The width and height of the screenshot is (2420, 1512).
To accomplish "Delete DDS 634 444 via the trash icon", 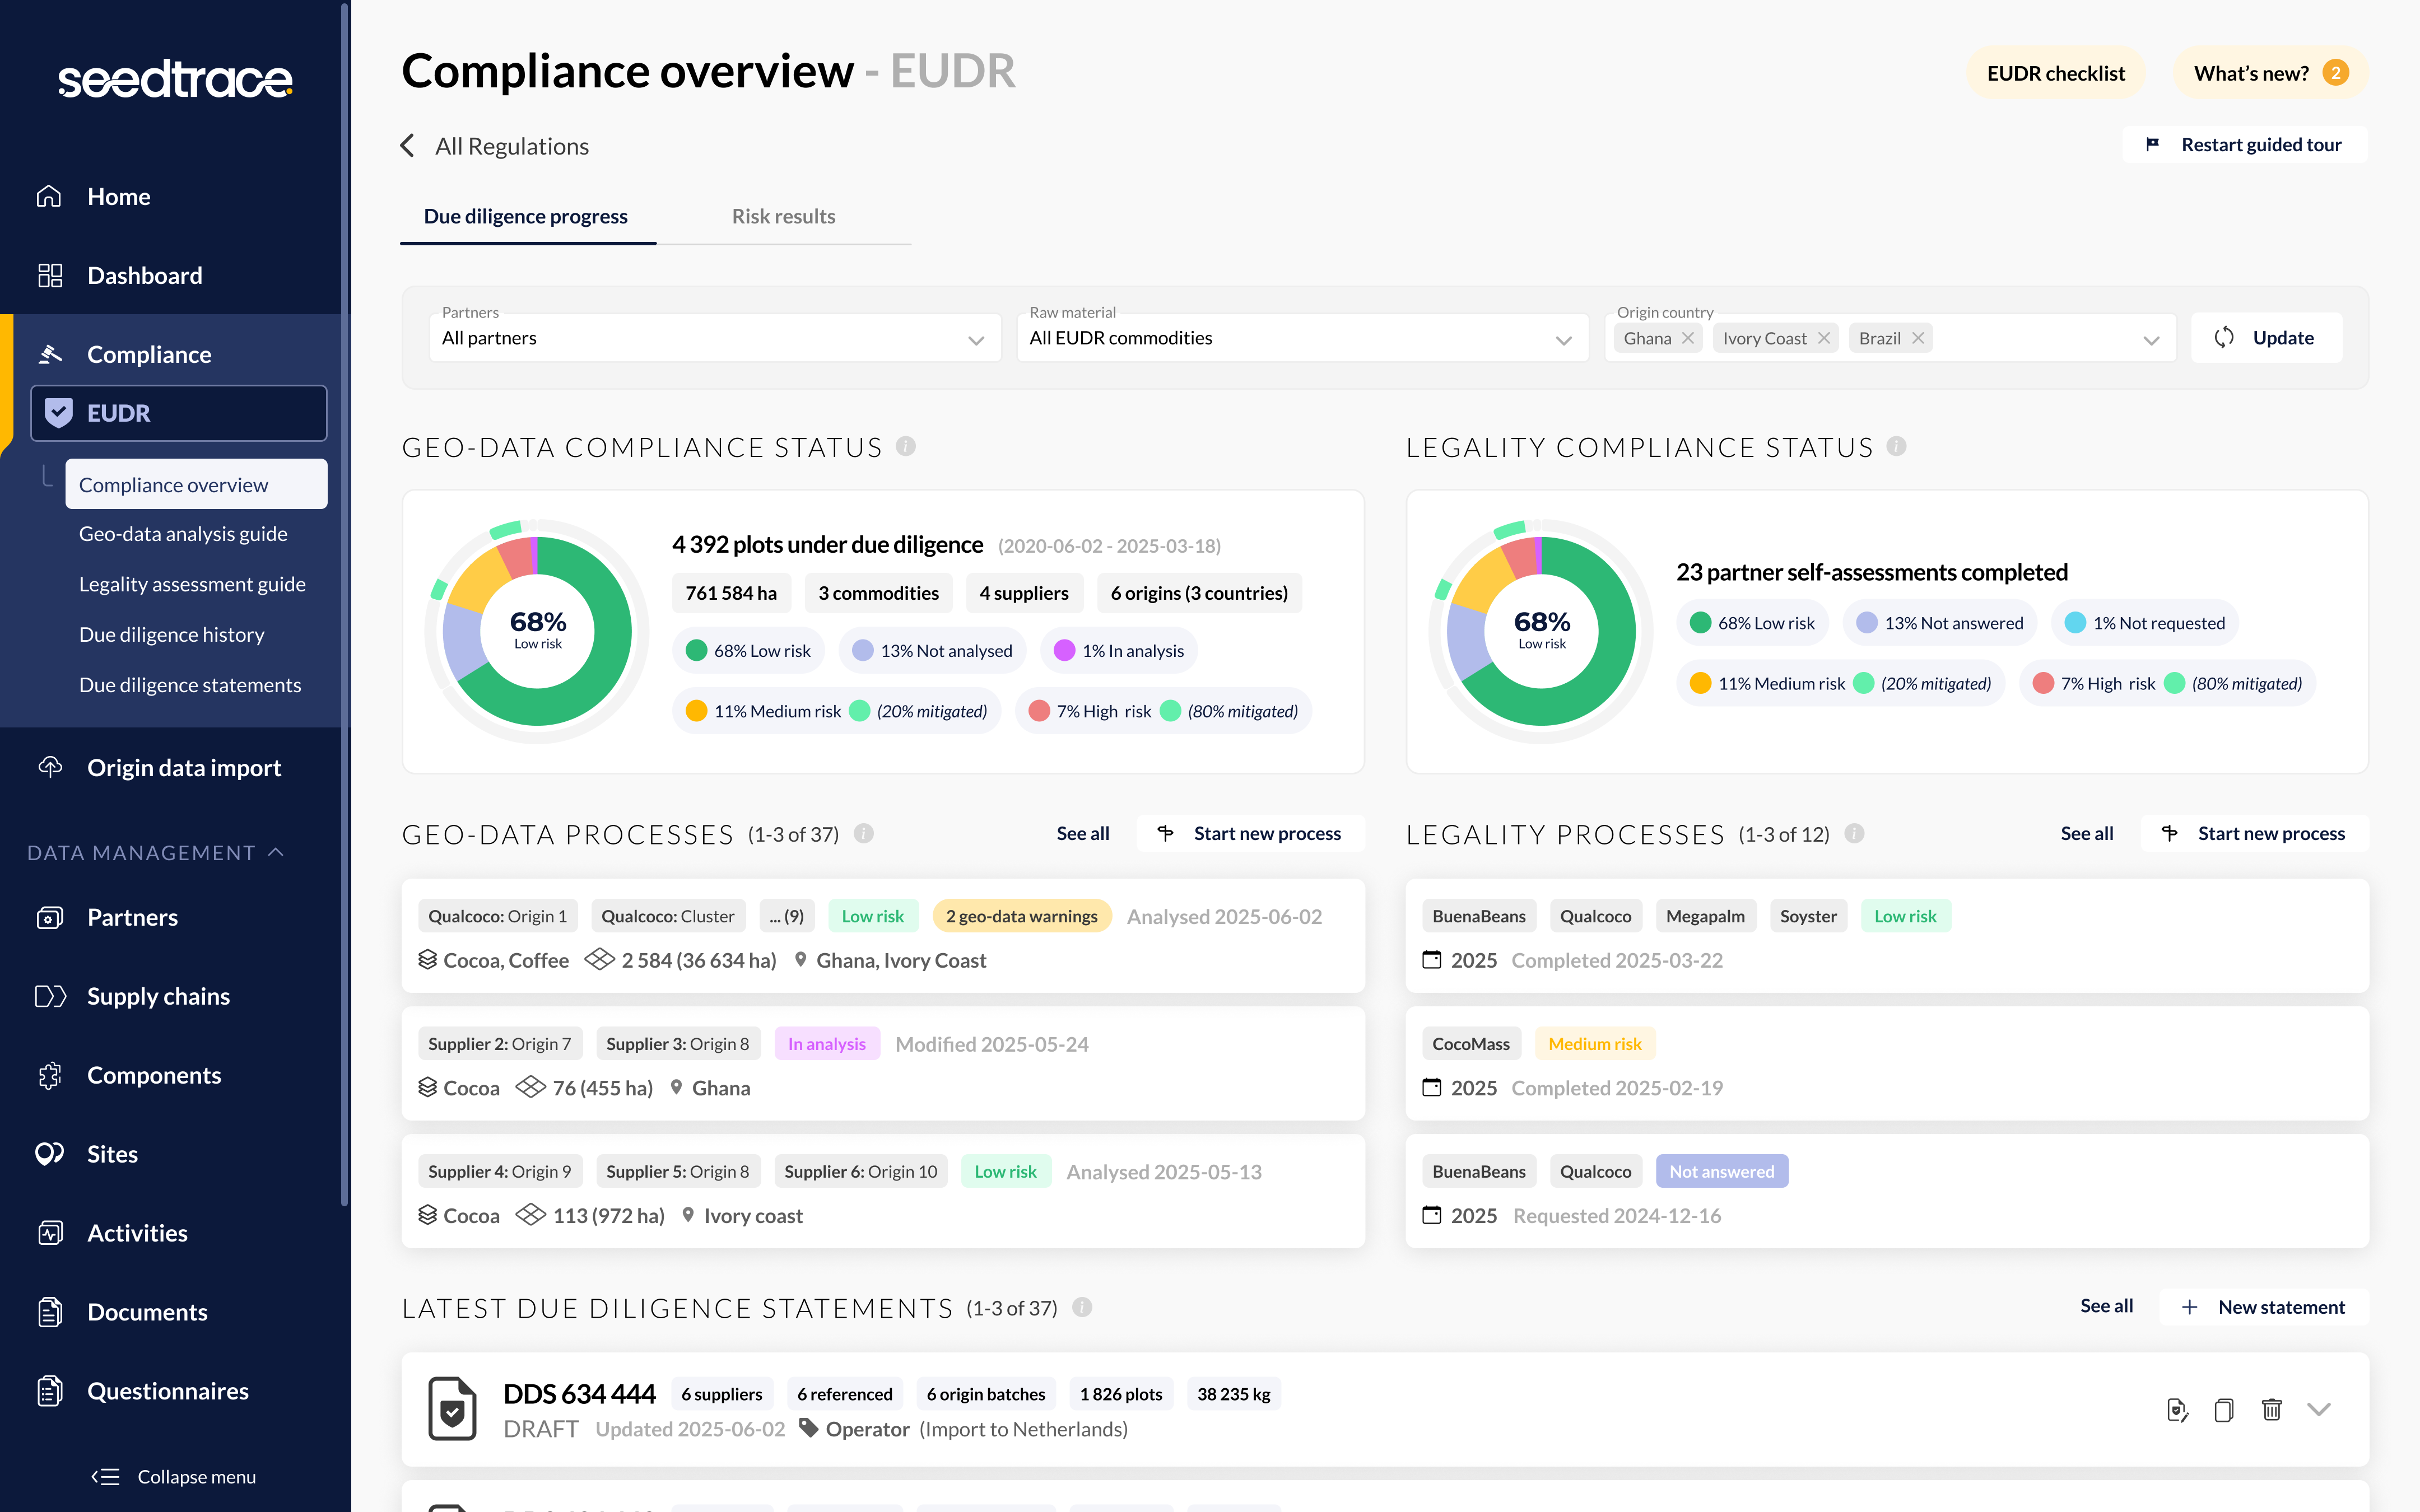I will click(2271, 1410).
